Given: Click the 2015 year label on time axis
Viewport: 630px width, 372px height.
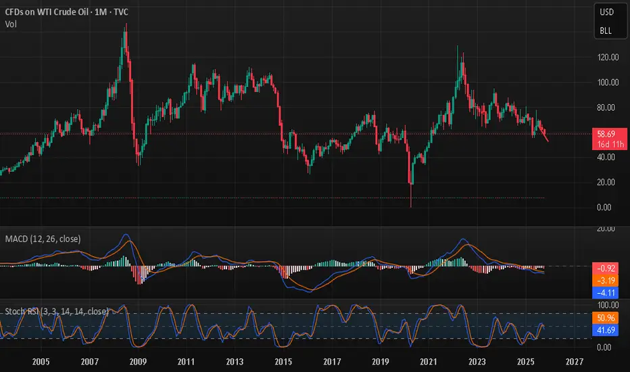Looking at the screenshot, I should [x=281, y=362].
